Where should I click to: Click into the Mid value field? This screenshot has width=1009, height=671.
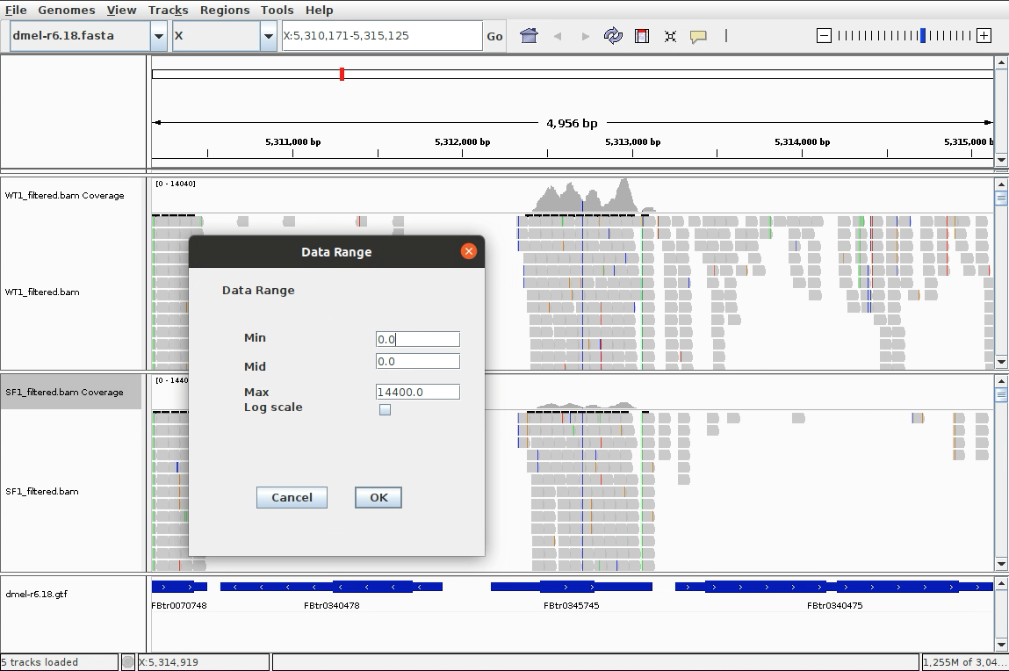tap(417, 361)
